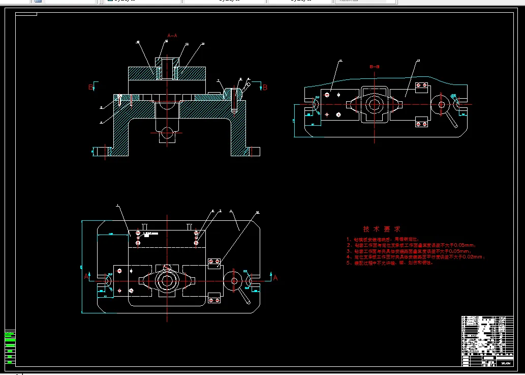Screen dimensions: 525x375
Task: Select technical requirement line numbered 3
Action: pyautogui.click(x=409, y=251)
